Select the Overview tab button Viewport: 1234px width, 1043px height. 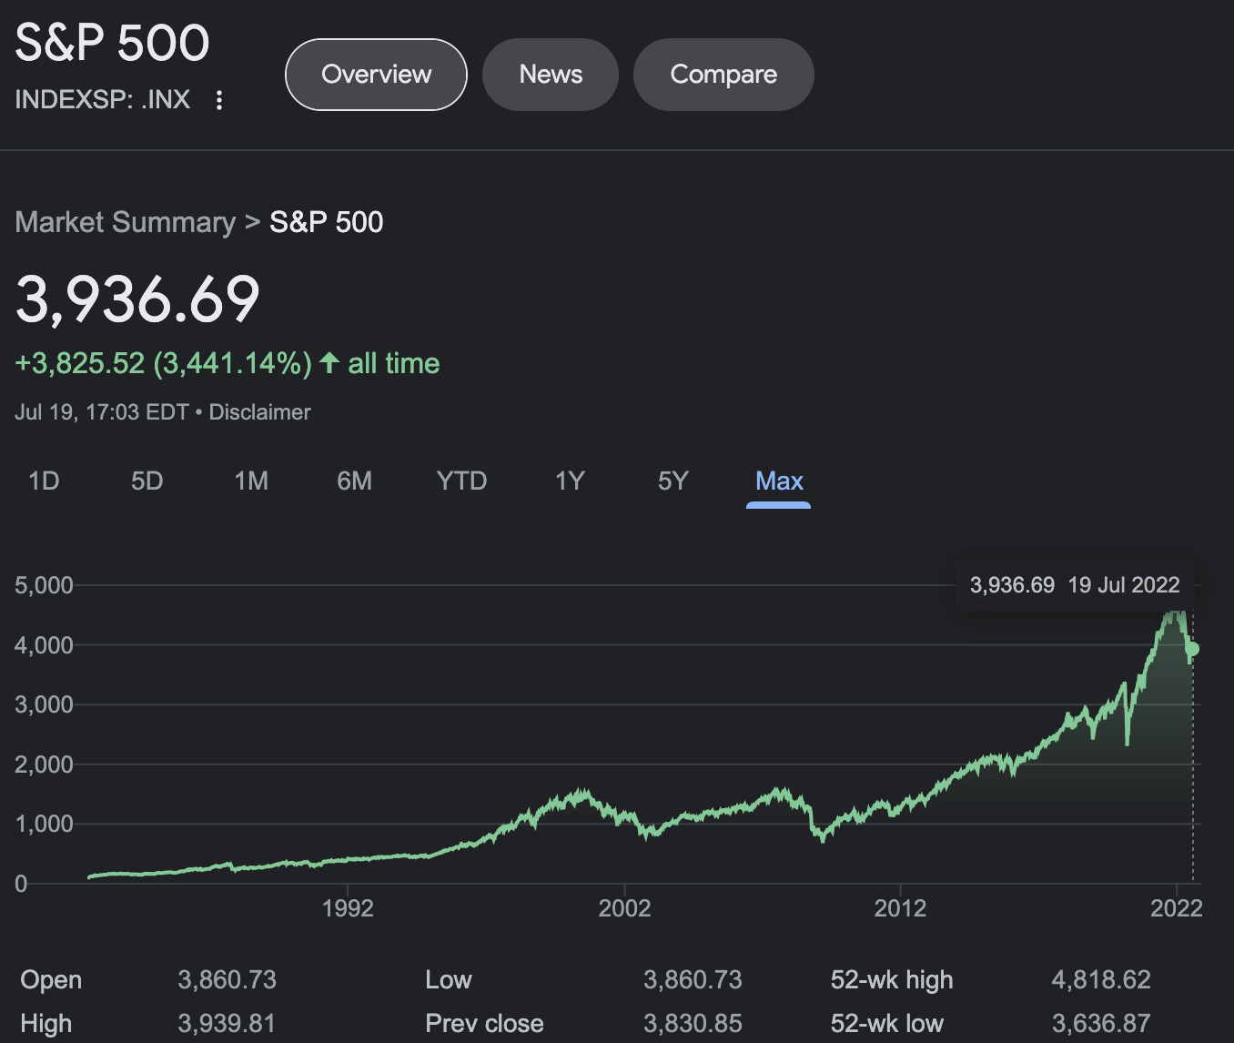click(376, 75)
